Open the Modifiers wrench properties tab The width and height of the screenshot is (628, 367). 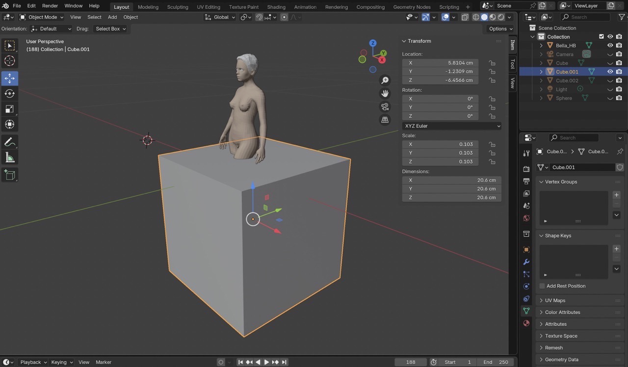526,262
